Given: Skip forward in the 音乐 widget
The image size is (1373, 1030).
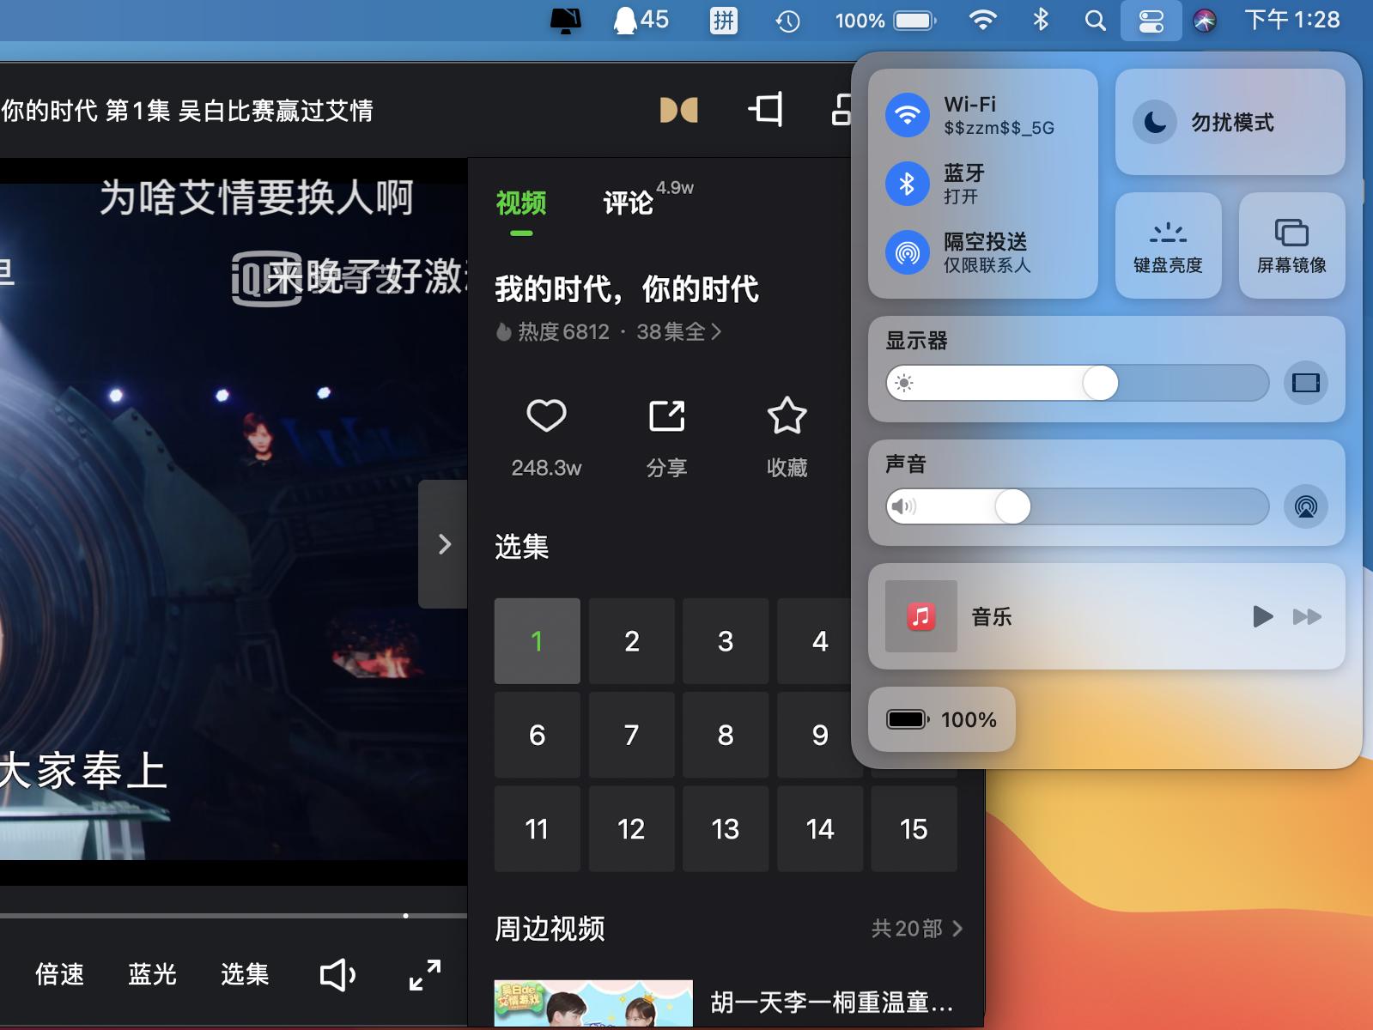Looking at the screenshot, I should click(1307, 616).
